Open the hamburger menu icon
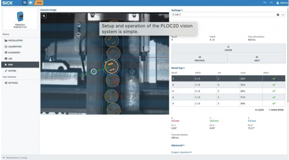 click(24, 3)
